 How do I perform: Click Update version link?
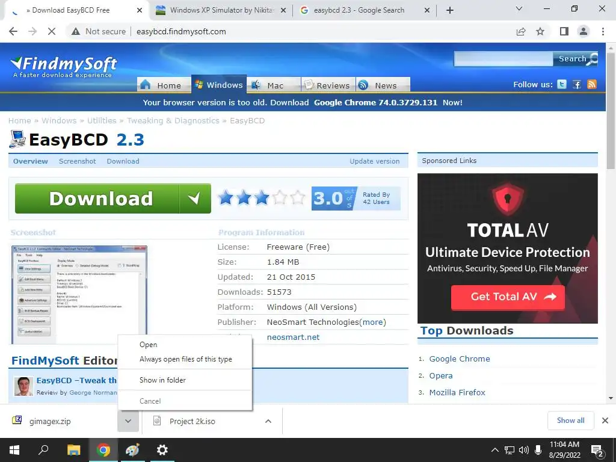[374, 161]
